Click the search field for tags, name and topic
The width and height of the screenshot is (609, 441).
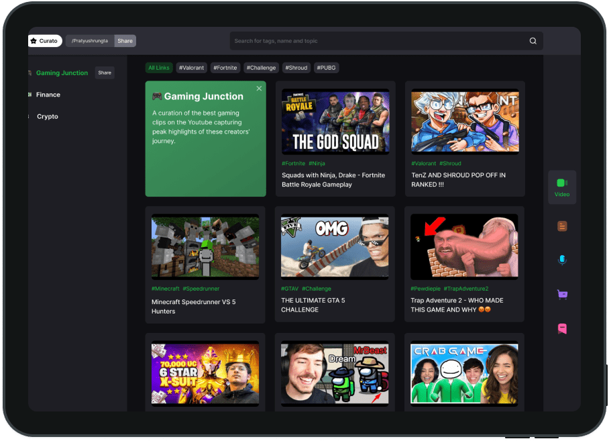pyautogui.click(x=386, y=41)
